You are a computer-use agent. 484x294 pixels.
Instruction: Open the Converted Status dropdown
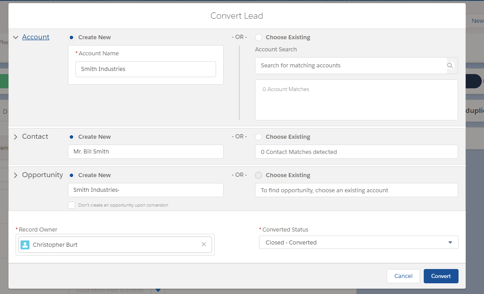point(359,243)
